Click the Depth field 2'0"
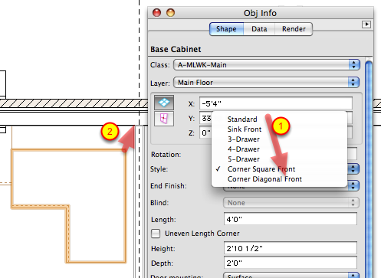 (x=291, y=263)
